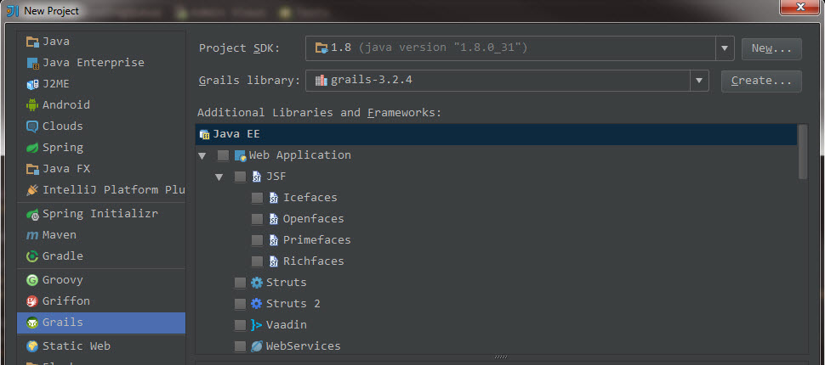Click the WebServices framework icon
The image size is (825, 365).
click(x=257, y=346)
